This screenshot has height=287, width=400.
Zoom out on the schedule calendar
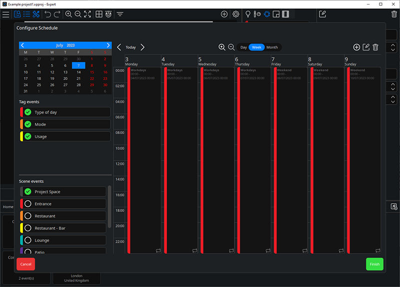[231, 47]
